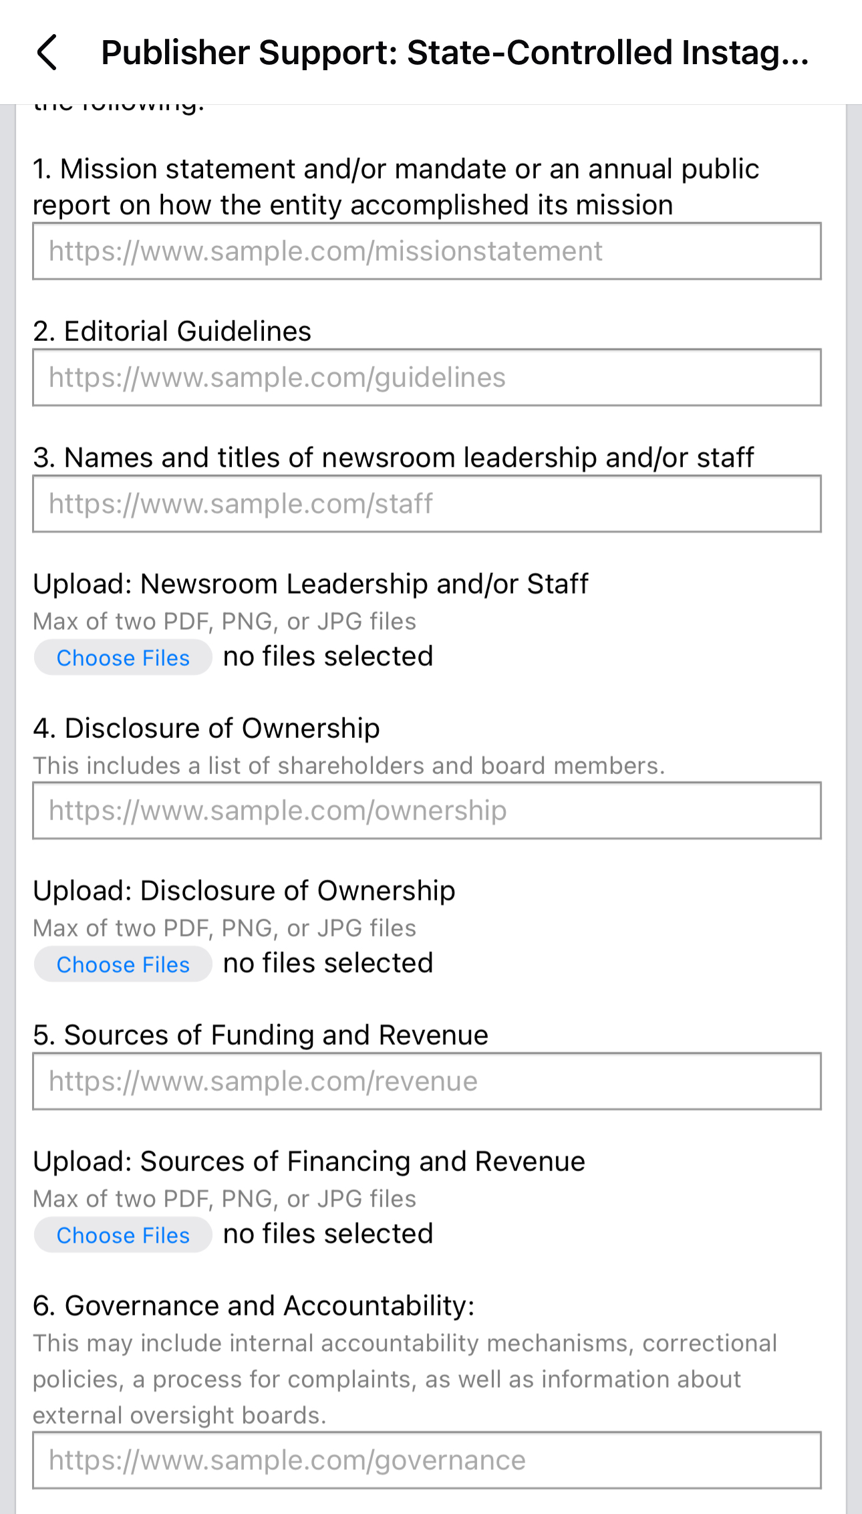Tap 'no files selected' beside Financing upload

(x=328, y=1234)
